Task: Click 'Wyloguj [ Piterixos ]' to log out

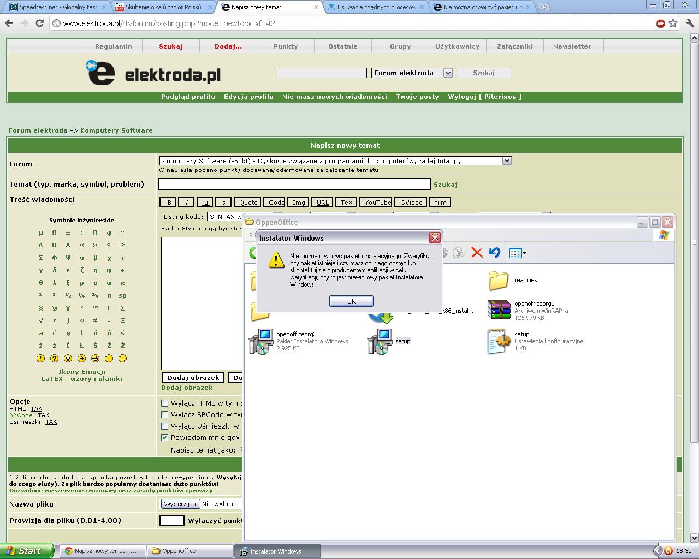Action: 484,97
